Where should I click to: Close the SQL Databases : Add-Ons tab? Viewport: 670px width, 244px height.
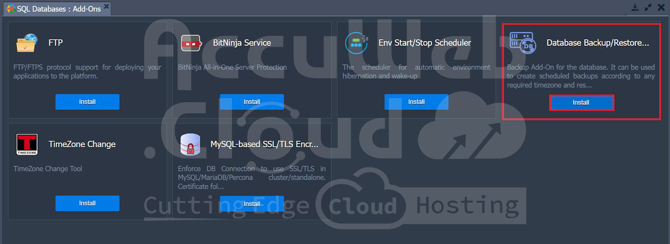(106, 6)
